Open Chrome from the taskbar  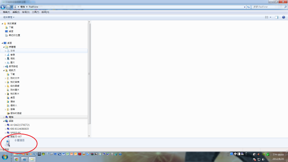[17, 159]
